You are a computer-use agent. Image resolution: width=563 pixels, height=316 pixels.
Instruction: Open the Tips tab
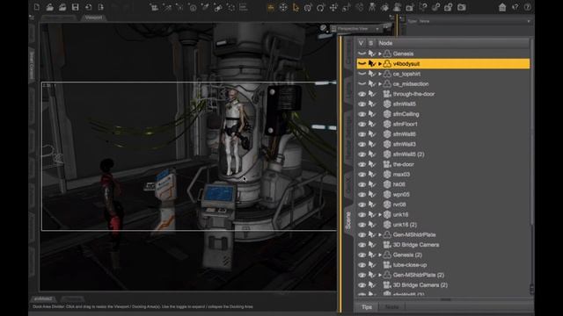click(367, 307)
